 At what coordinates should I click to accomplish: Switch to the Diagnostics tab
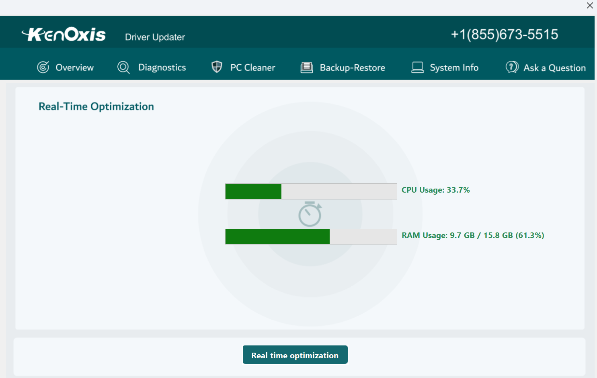(162, 67)
